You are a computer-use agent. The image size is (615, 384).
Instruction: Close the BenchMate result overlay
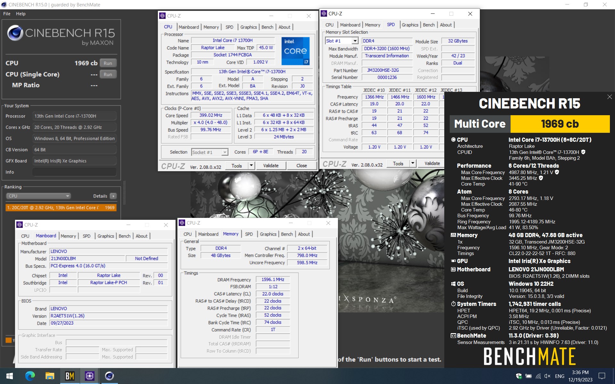pos(609,97)
